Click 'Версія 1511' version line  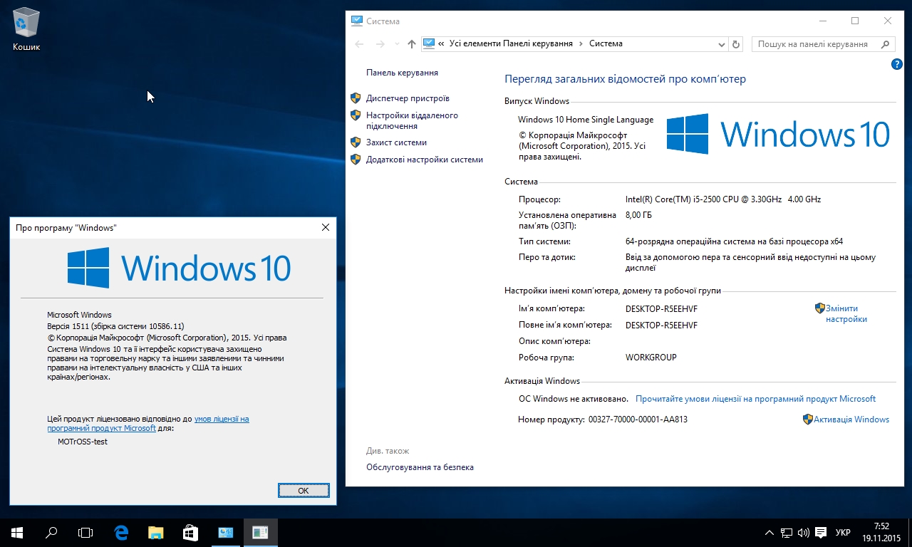pyautogui.click(x=115, y=326)
